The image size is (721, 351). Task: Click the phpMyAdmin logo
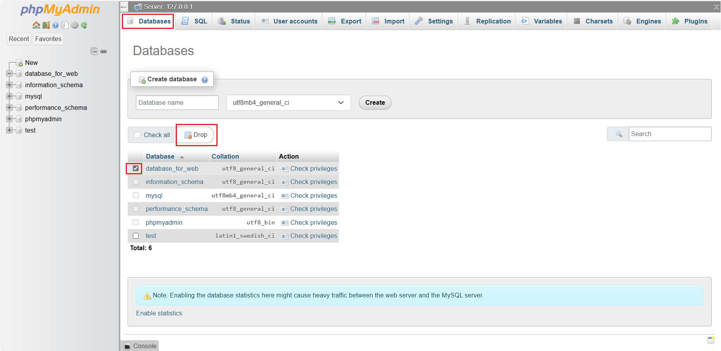pyautogui.click(x=60, y=9)
